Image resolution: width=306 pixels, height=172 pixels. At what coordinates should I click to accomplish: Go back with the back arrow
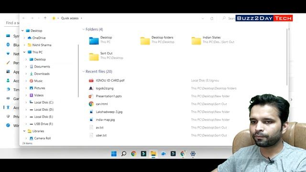pos(24,18)
